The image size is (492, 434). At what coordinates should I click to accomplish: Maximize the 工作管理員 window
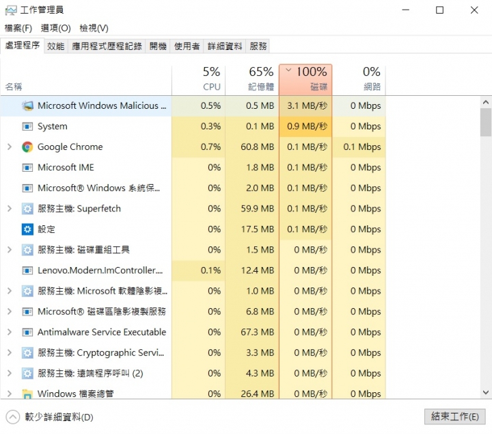pyautogui.click(x=440, y=10)
